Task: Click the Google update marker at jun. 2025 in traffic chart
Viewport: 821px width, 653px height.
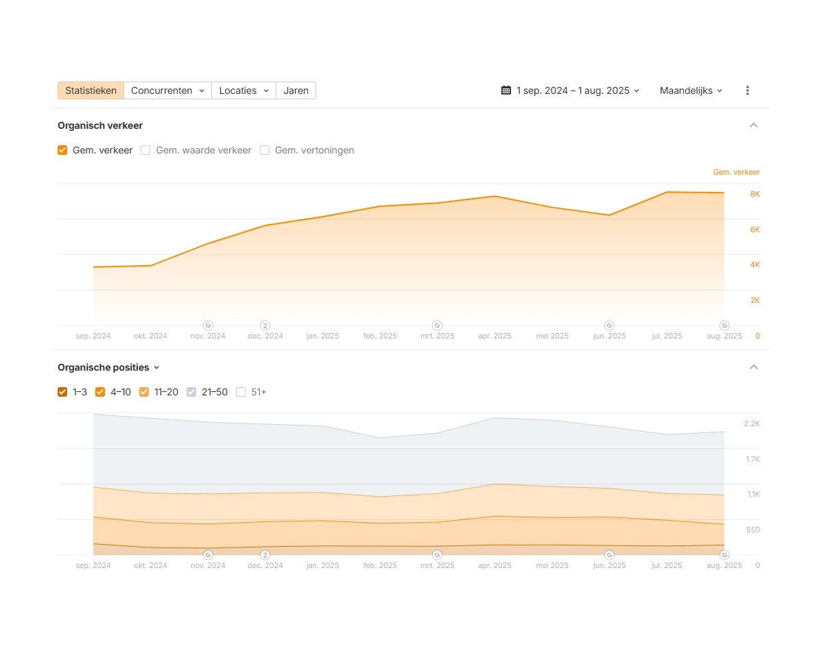Action: pyautogui.click(x=609, y=325)
